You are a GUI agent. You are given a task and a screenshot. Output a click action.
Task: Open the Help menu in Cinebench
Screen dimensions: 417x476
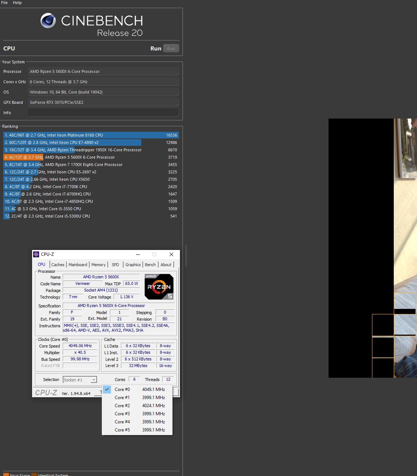[17, 3]
